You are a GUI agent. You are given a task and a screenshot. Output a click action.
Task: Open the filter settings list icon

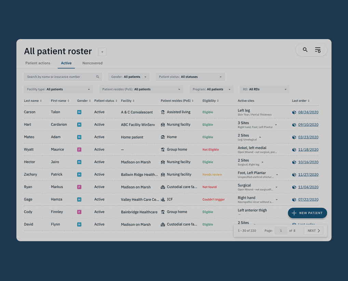pyautogui.click(x=318, y=50)
